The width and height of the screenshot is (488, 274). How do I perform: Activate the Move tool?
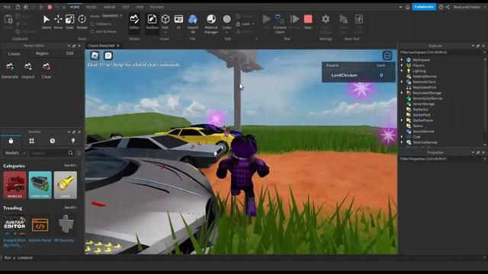(x=58, y=22)
